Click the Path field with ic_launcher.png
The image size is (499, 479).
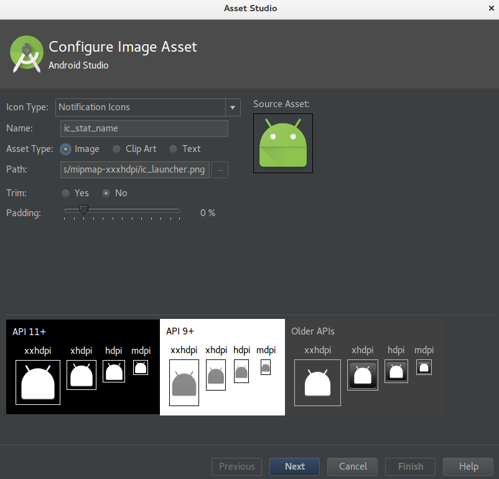135,169
